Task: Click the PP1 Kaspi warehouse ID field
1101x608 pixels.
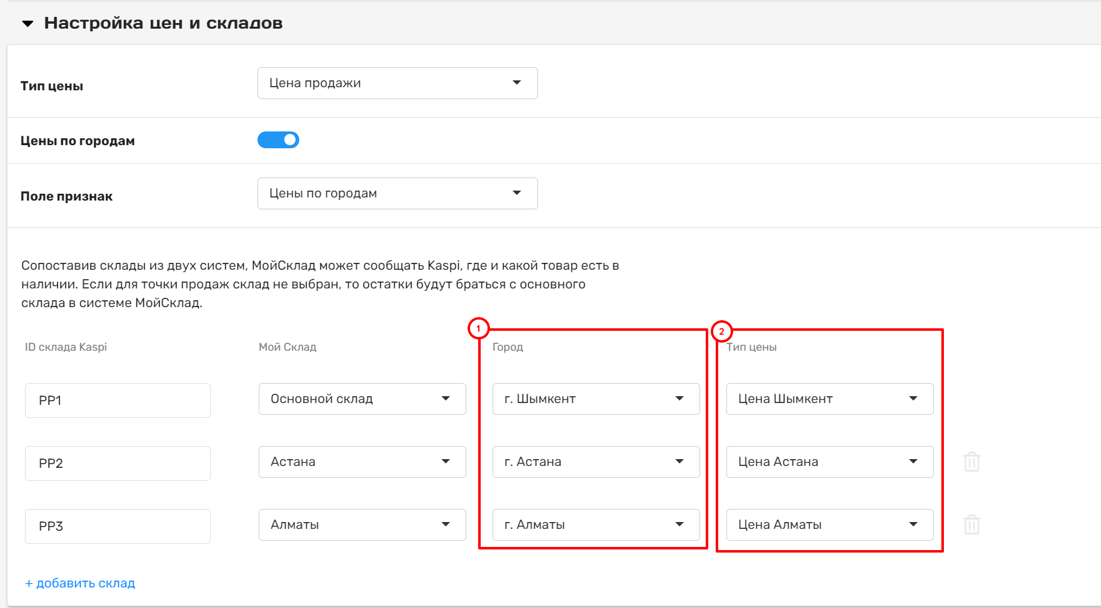Action: [118, 401]
